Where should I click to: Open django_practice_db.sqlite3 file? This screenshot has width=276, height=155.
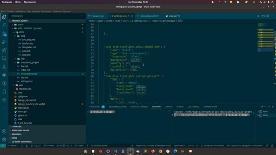pyautogui.click(x=31, y=104)
